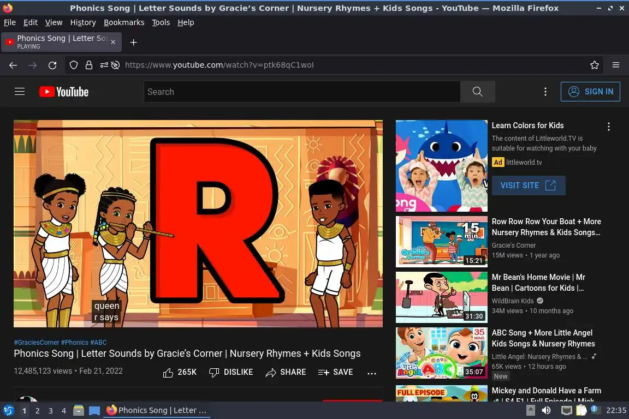Image resolution: width=629 pixels, height=419 pixels.
Task: Open a new tab with plus button
Action: 134,43
